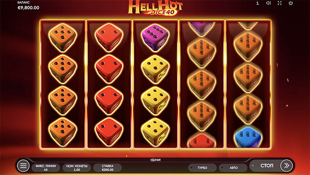Enter fullscreen mode
The image size is (310, 175).
point(279,3)
